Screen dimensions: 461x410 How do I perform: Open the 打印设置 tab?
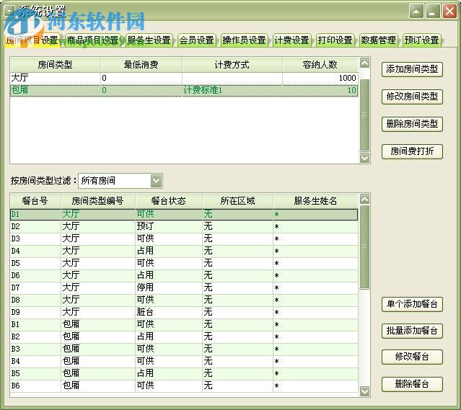(x=335, y=40)
